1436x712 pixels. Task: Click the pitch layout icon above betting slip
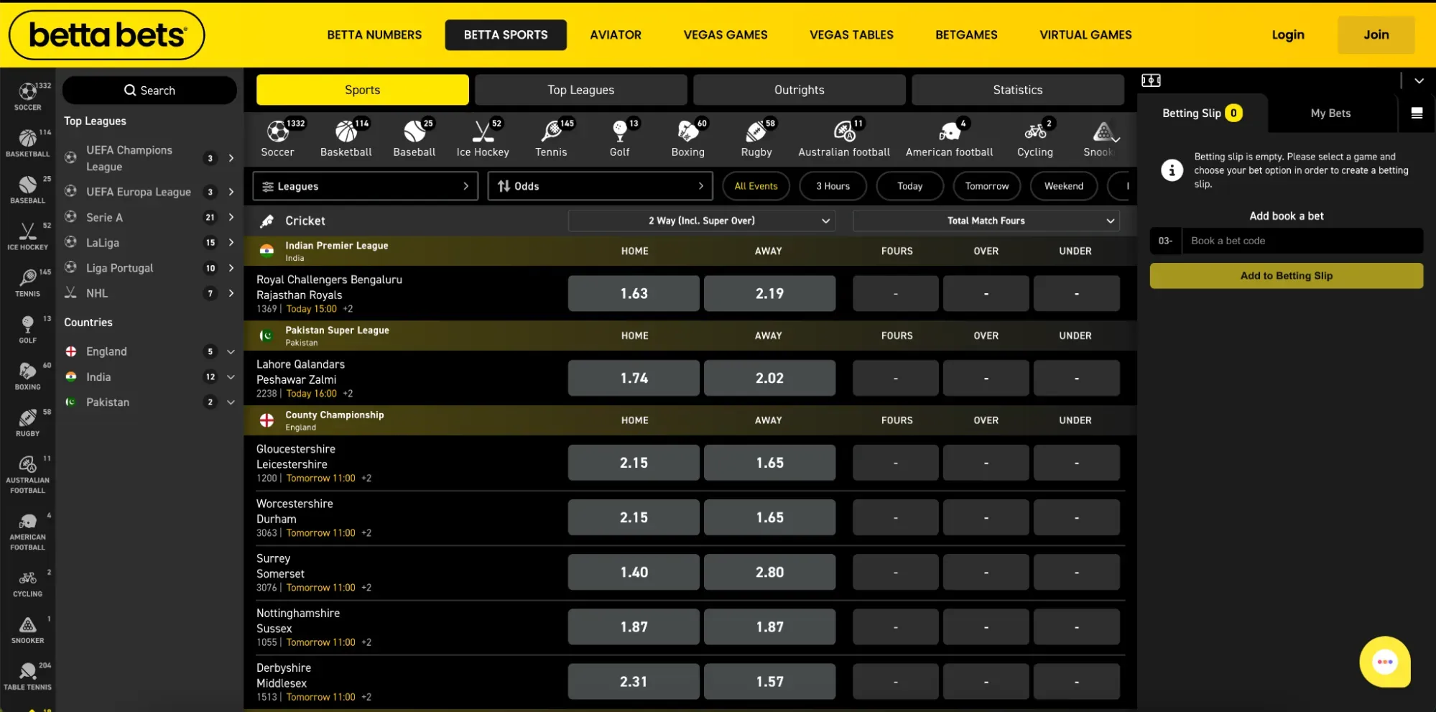pos(1151,80)
